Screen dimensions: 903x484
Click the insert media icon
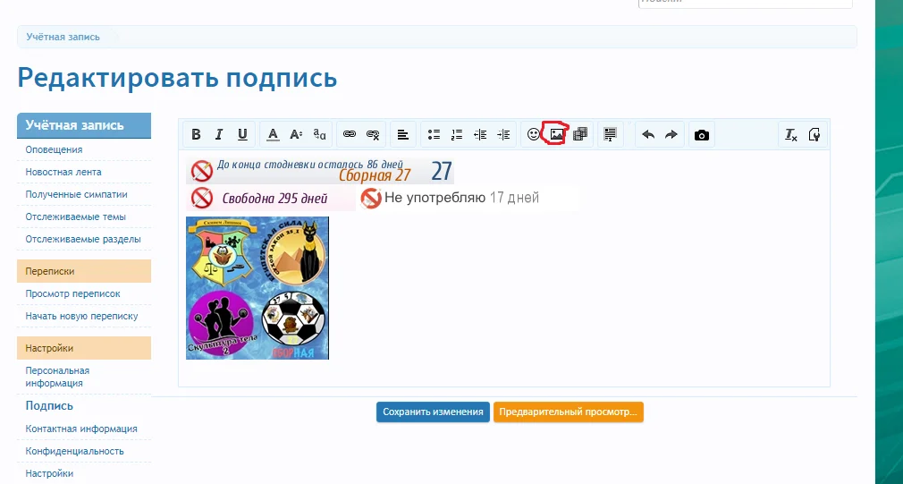coord(580,134)
